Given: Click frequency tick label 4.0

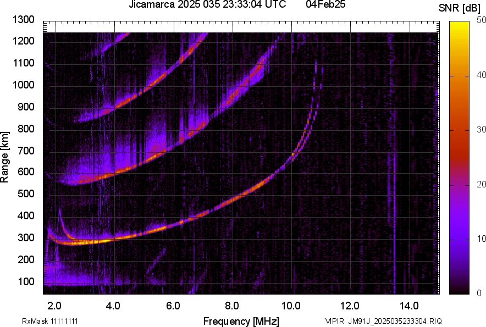Looking at the screenshot, I should coord(113,306).
